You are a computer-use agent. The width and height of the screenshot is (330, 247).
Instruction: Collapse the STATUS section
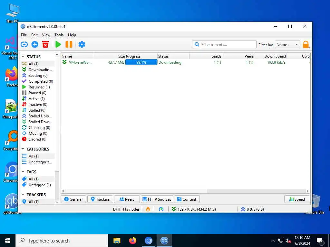click(23, 57)
